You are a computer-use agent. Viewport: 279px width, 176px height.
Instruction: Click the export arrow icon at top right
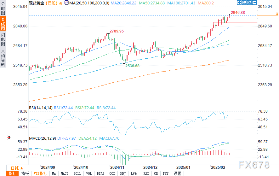(254, 3)
